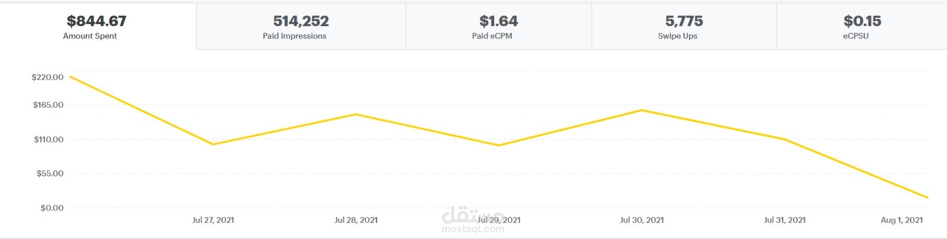The height and width of the screenshot is (239, 947).
Task: Select the Amount Spent metric tab
Action: (98, 26)
